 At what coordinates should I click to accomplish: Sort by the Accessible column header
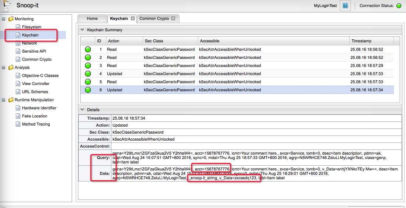click(x=273, y=41)
